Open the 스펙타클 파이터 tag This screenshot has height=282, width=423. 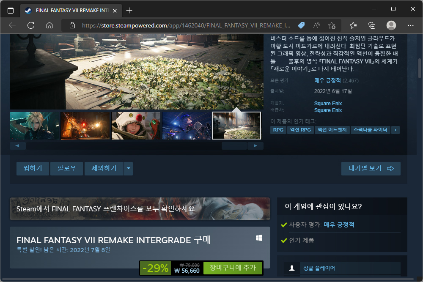pyautogui.click(x=371, y=130)
